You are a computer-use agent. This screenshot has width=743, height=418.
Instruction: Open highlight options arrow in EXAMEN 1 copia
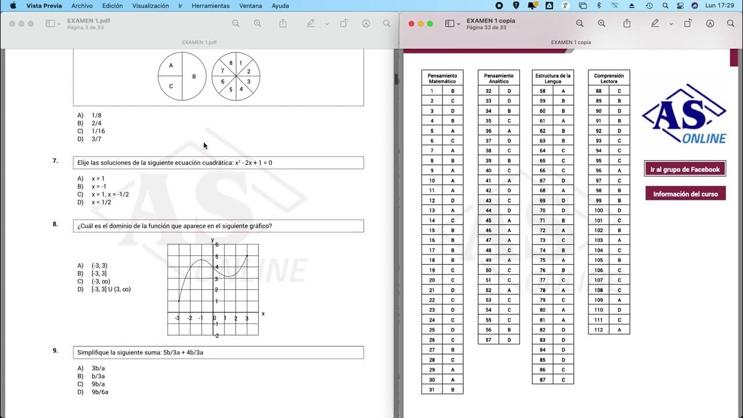(x=671, y=24)
